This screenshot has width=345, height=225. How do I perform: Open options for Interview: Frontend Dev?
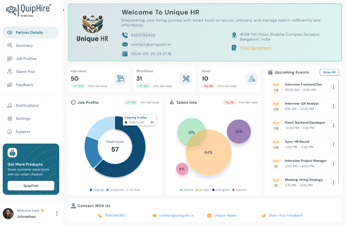334,87
